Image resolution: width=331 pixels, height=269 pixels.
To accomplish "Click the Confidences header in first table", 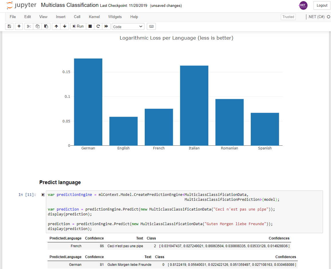I will [x=279, y=238].
